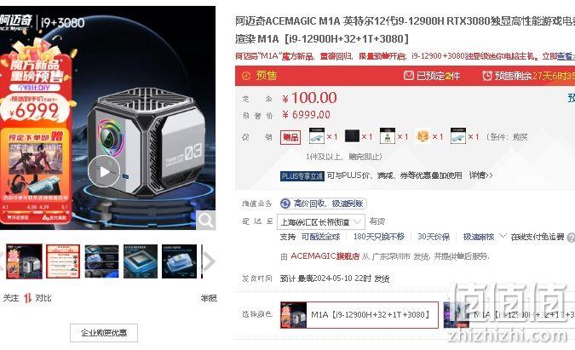The height and width of the screenshot is (350, 575).
Task: Click 举报 report link
Action: click(209, 298)
